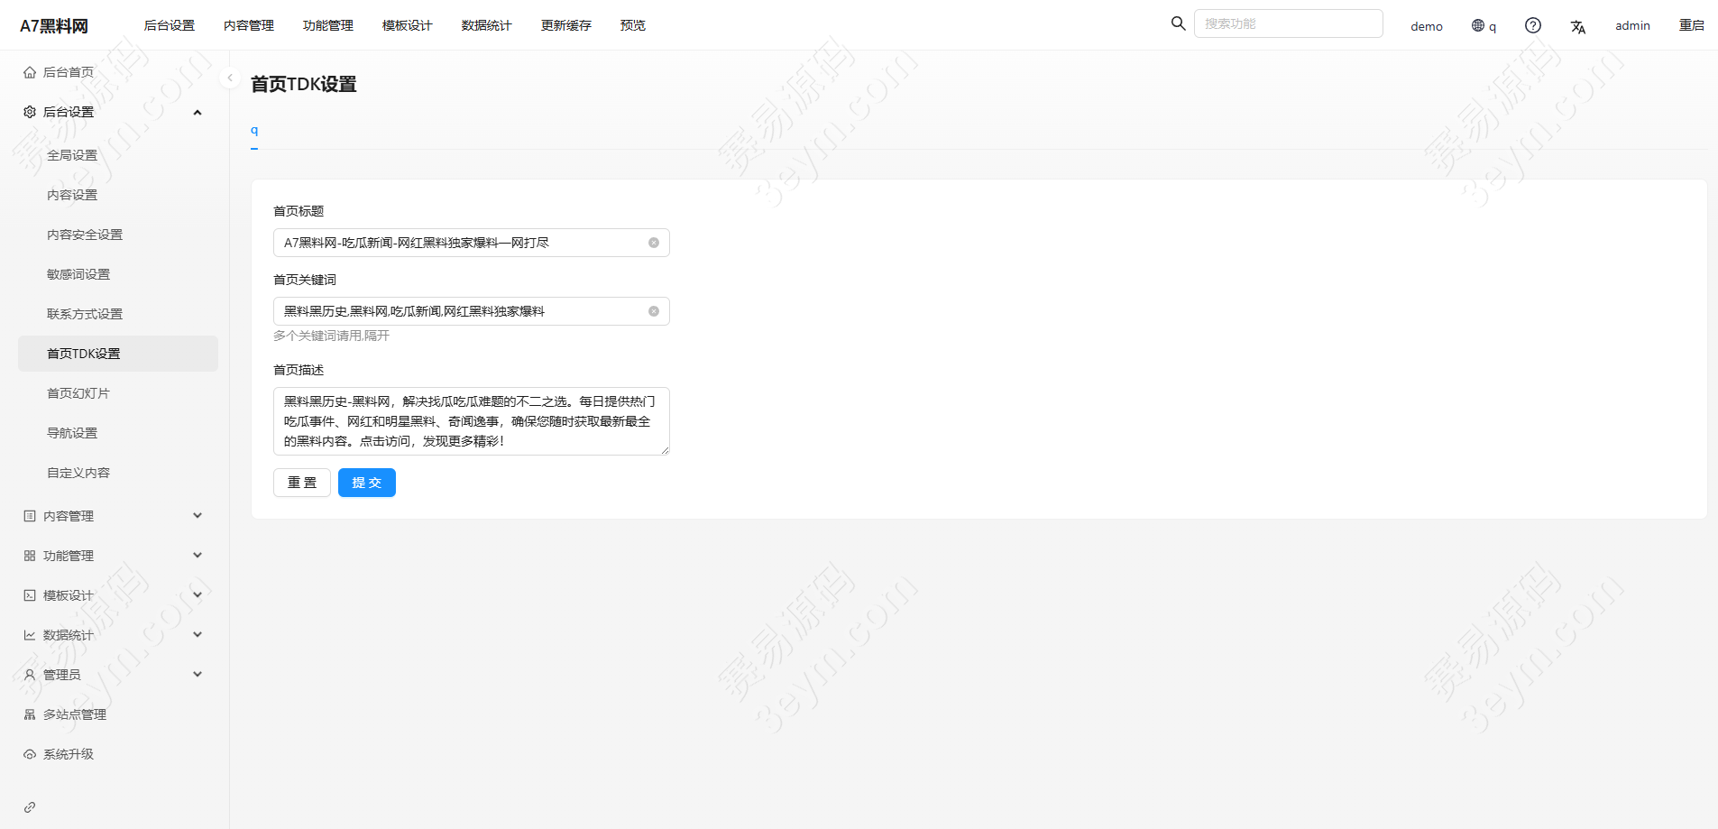Click the link icon at sidebar bottom
This screenshot has width=1718, height=829.
(x=30, y=807)
